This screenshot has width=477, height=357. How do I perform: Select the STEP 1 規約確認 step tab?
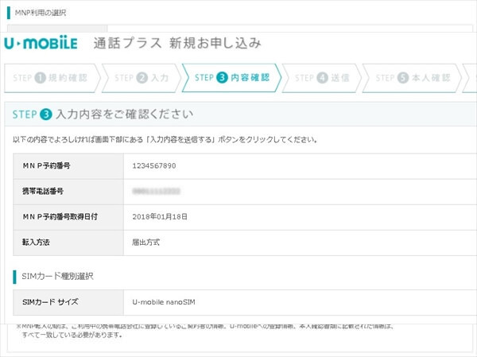[x=52, y=78]
